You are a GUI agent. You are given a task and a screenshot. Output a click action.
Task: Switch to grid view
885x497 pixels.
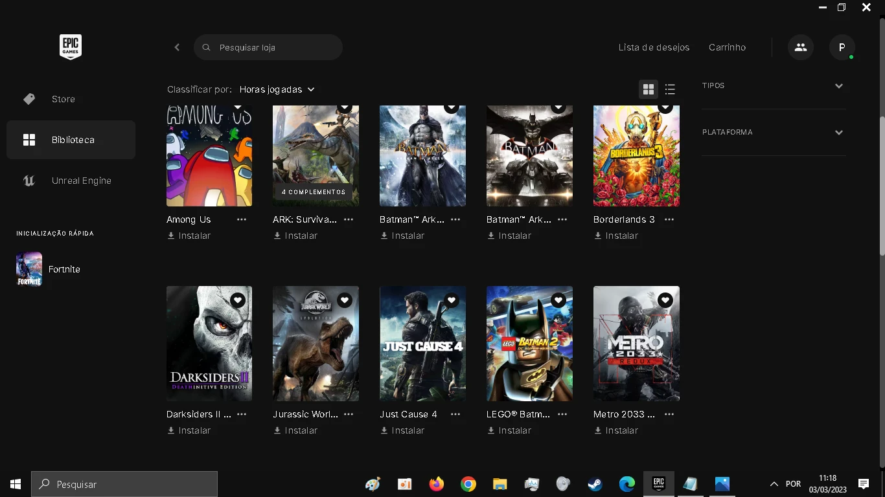[649, 89]
